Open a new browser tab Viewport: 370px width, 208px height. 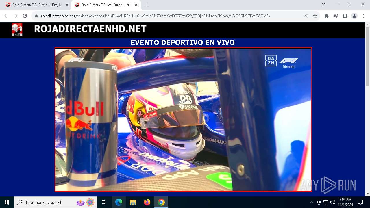click(147, 5)
